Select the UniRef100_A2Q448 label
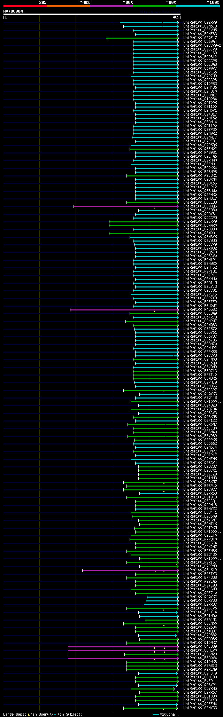The image size is (223, 717). coord(200,397)
